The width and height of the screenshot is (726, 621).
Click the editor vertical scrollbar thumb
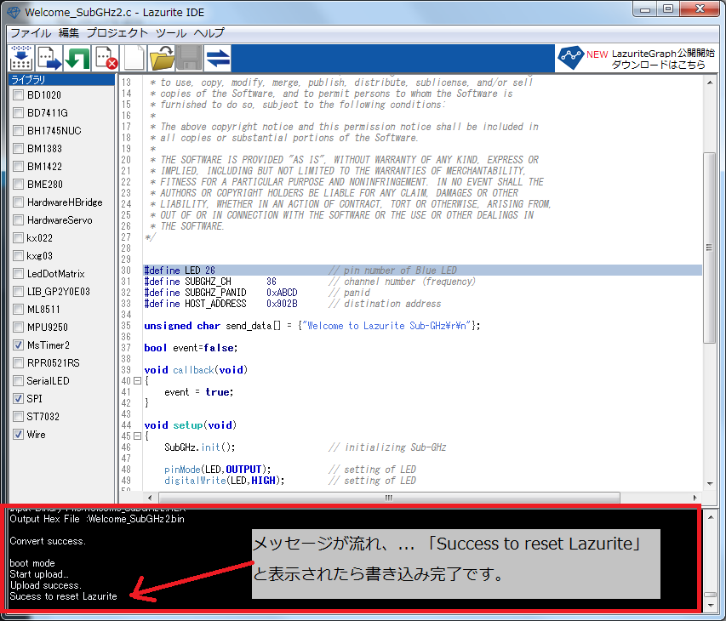click(710, 248)
